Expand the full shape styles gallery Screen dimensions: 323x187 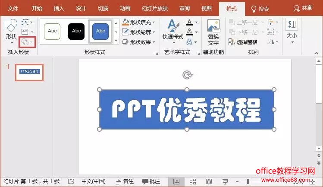click(x=116, y=40)
